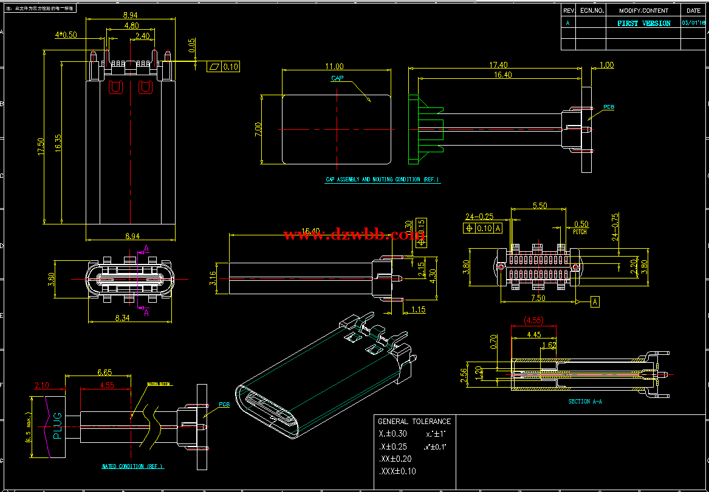Select the 1.00 PCB thickness dimension
Screen dimensions: 709x492
tap(606, 66)
